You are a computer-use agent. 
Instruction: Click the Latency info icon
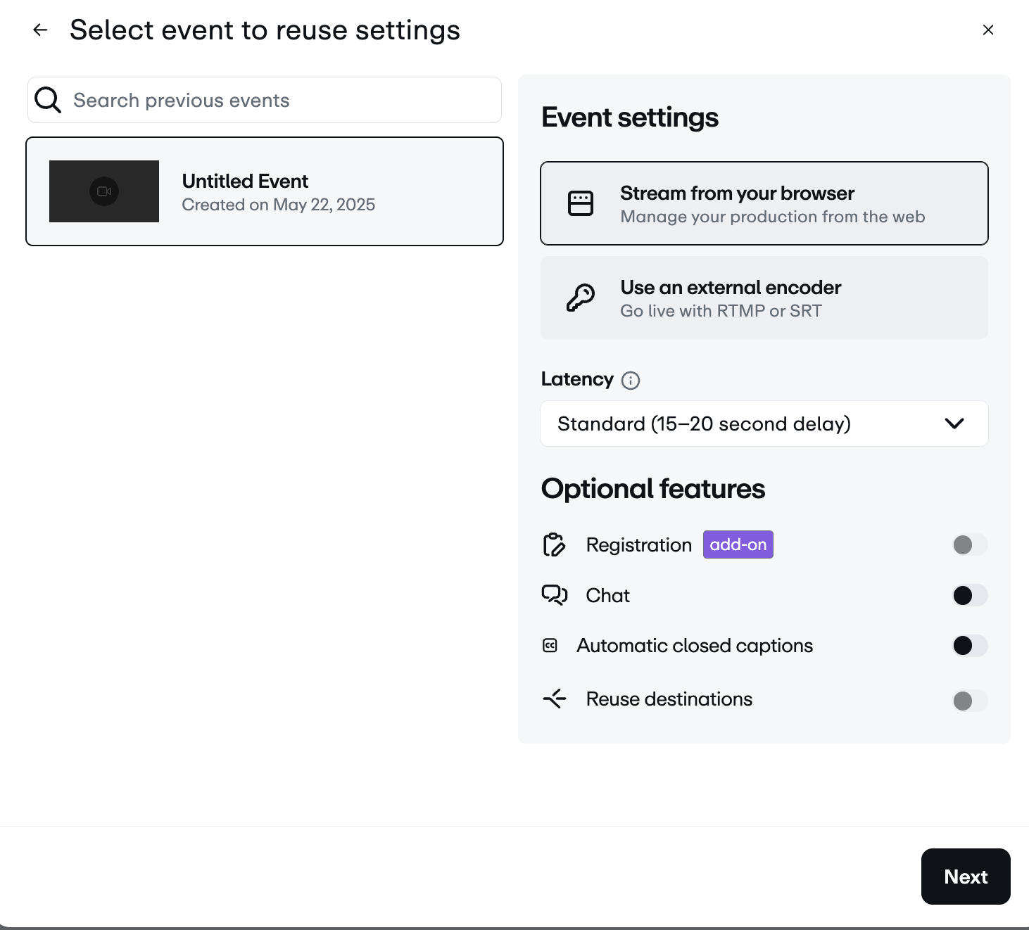pyautogui.click(x=631, y=381)
